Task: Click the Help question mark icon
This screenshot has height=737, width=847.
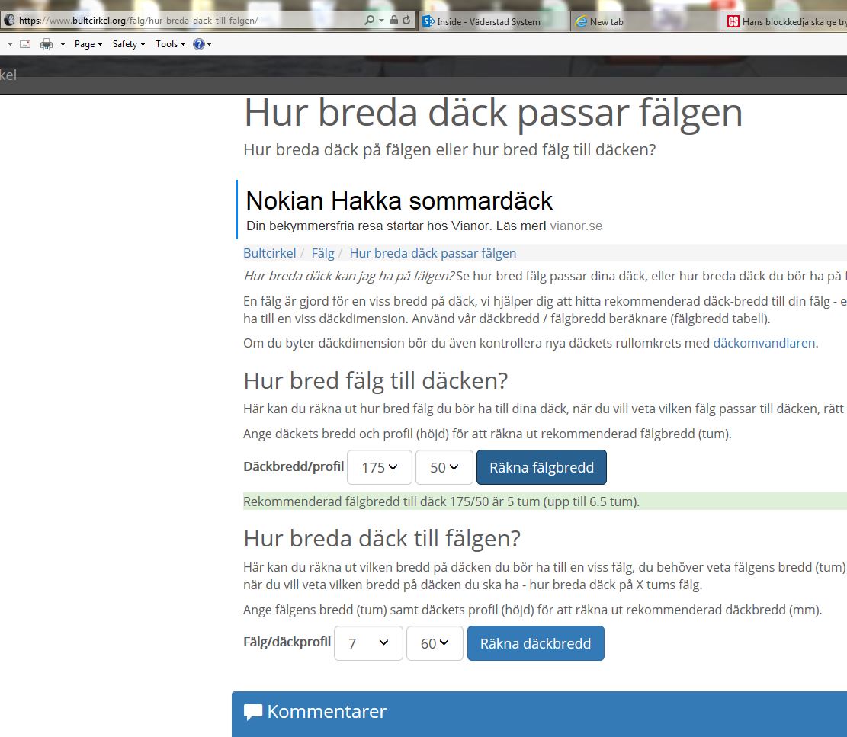Action: 199,43
